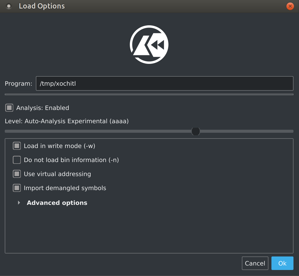Focus the Program path input field
Viewport: 299px width, 276px height.
point(164,83)
